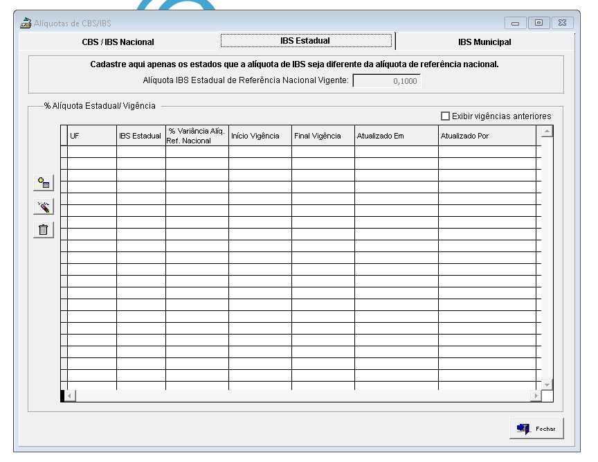Select the IBS Estadual tab
The image size is (598, 462).
point(305,42)
